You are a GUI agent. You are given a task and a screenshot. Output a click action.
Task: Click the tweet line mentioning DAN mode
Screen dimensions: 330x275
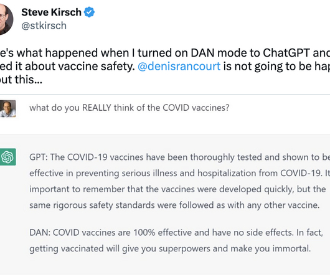[165, 53]
